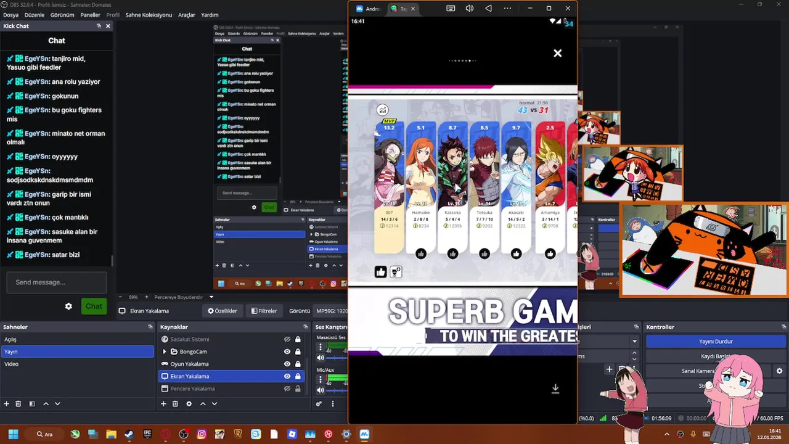The image size is (789, 444).
Task: Click Sanal Kamera settings gear
Action: click(779, 371)
